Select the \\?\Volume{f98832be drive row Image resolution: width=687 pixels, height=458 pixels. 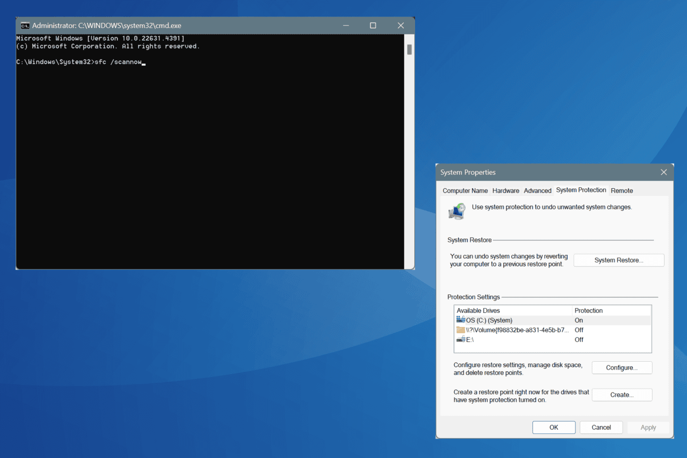(x=553, y=330)
